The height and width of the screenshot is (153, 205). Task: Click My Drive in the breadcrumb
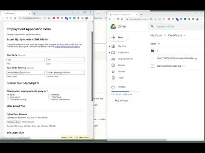pos(156,35)
